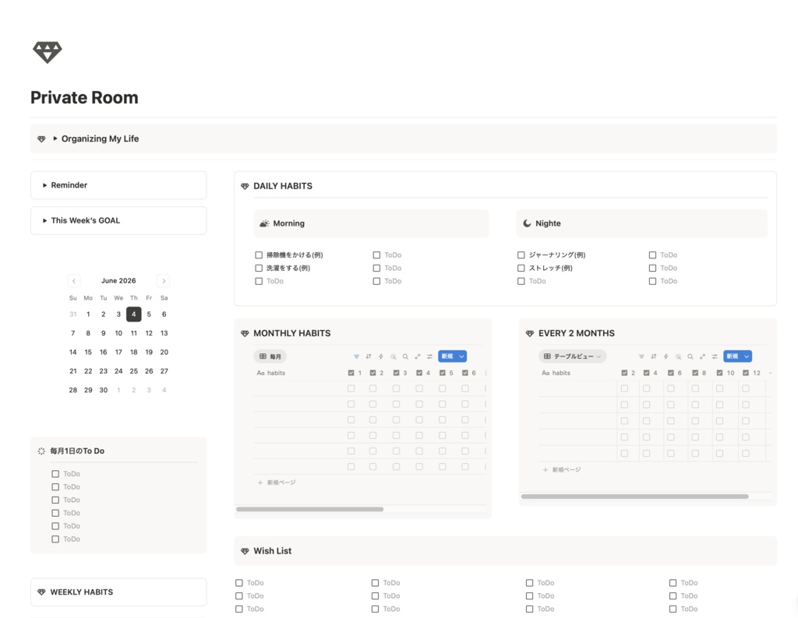Click the expand arrows icon in MONTHLY HABITS

tap(418, 356)
